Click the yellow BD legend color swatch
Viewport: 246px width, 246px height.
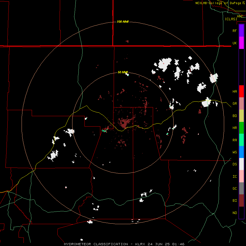click(241, 116)
